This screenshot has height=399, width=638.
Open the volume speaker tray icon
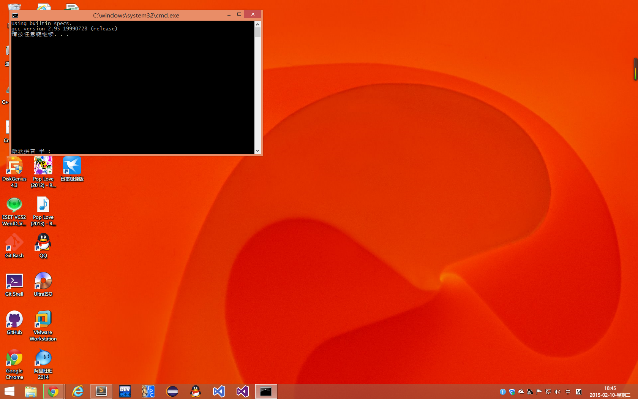pyautogui.click(x=557, y=392)
